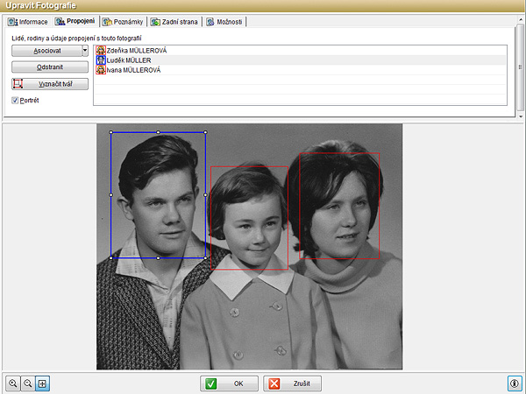Expand the Asociovat dropdown arrow
The width and height of the screenshot is (526, 394).
pyautogui.click(x=85, y=52)
